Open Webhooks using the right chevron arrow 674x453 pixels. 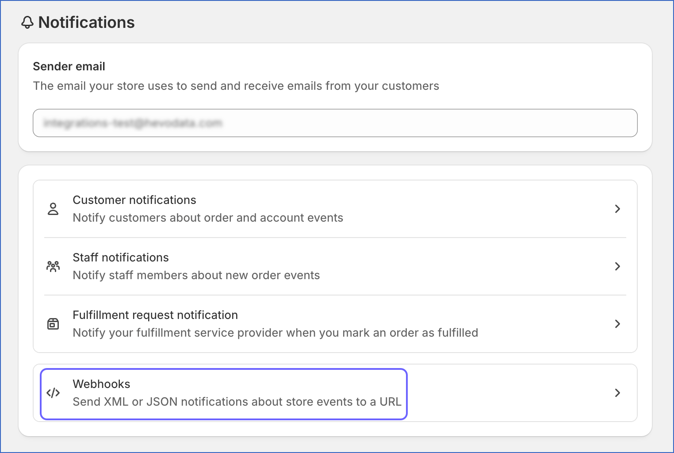coord(617,393)
